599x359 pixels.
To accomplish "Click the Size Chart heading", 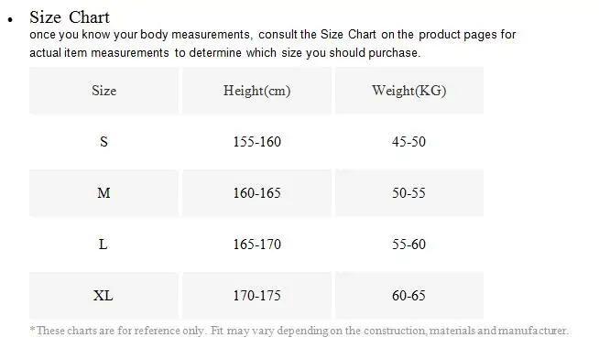I will [70, 17].
